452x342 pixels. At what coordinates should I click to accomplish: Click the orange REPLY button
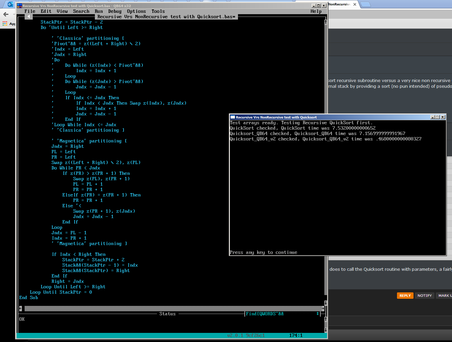(405, 295)
